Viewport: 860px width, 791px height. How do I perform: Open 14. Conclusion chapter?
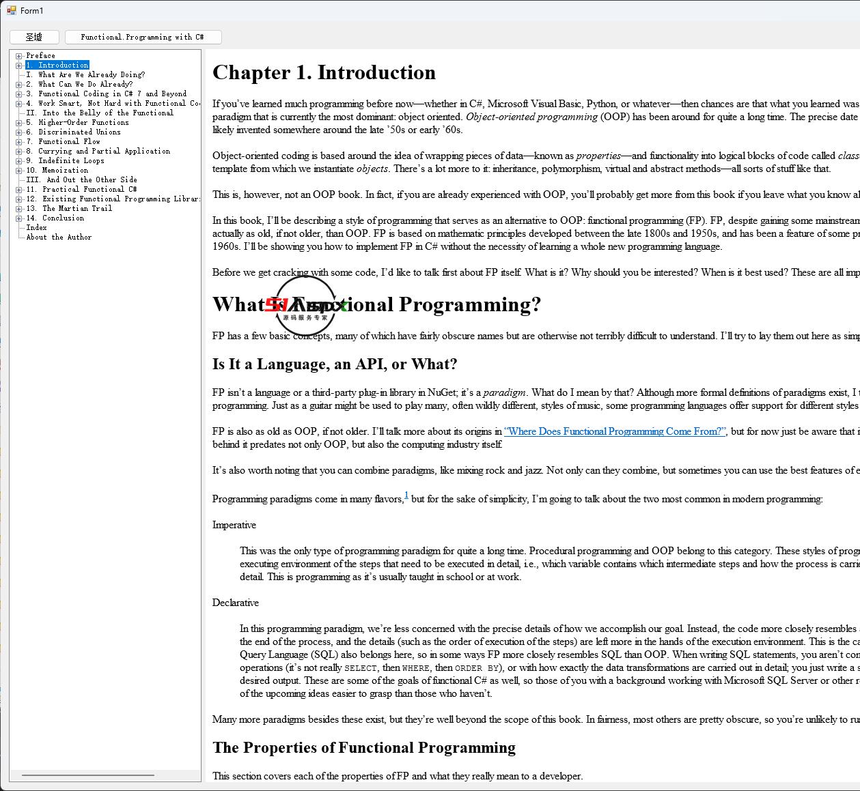click(55, 218)
